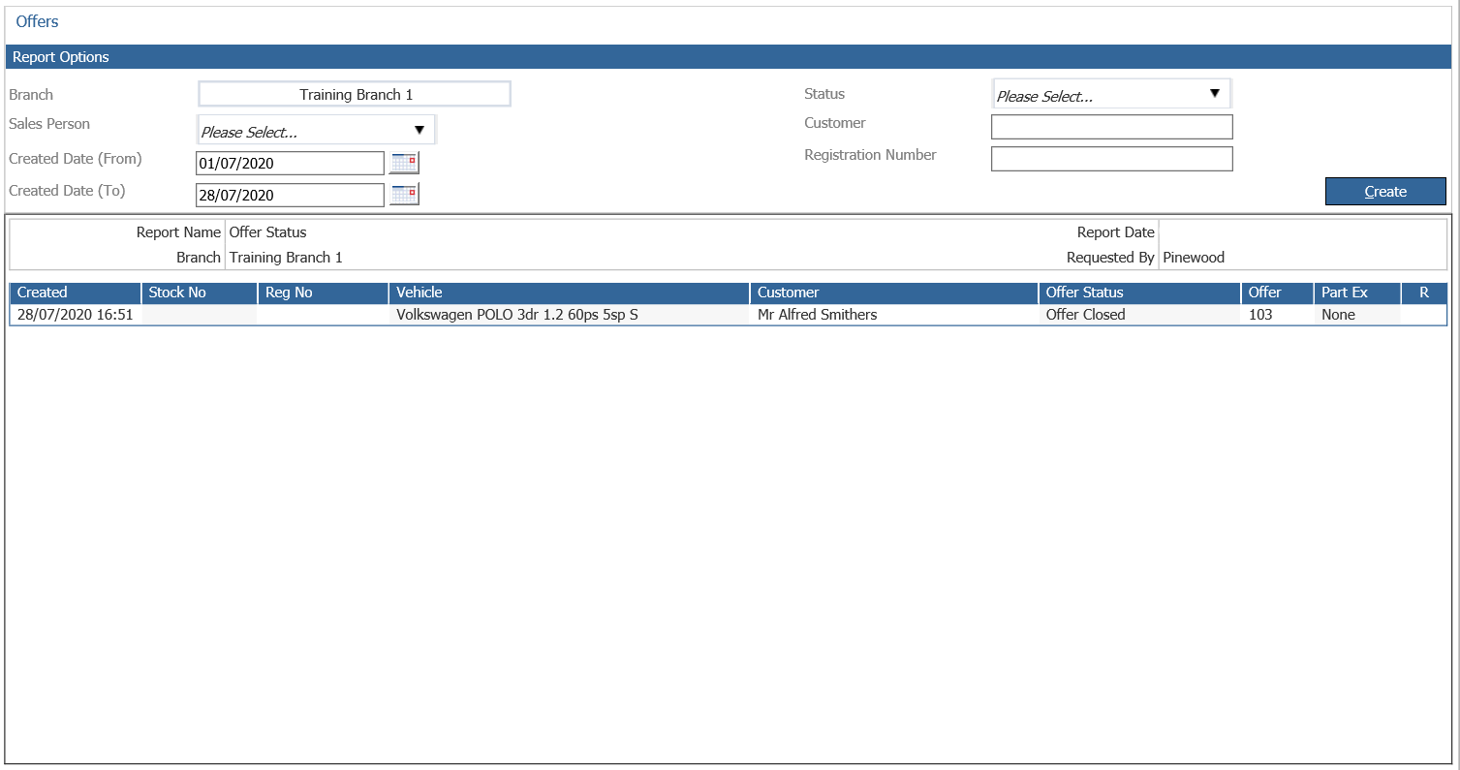Open the Sales Person dropdown
The image size is (1460, 770).
pyautogui.click(x=316, y=130)
